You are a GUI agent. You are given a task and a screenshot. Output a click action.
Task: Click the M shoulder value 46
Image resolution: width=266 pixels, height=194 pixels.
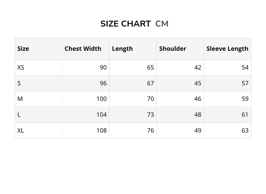[198, 99]
